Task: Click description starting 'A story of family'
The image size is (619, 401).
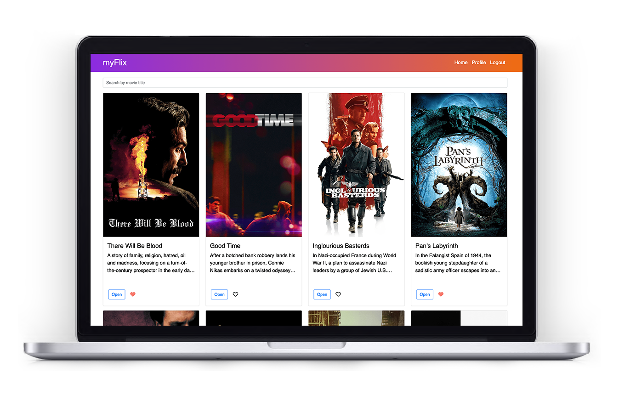Action: tap(151, 263)
